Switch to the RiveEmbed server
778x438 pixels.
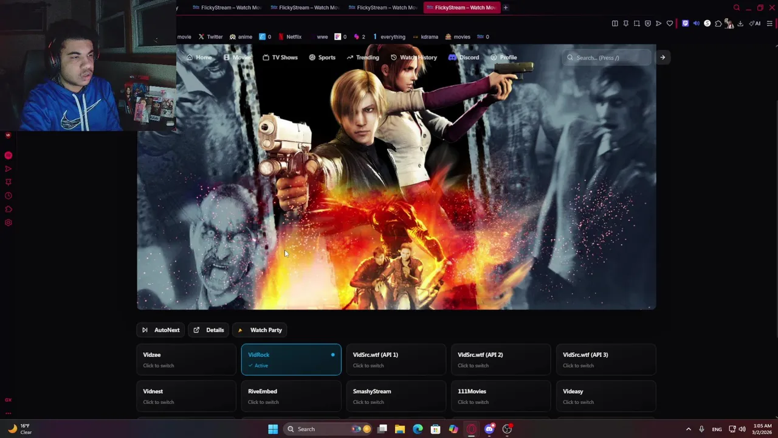coord(291,396)
